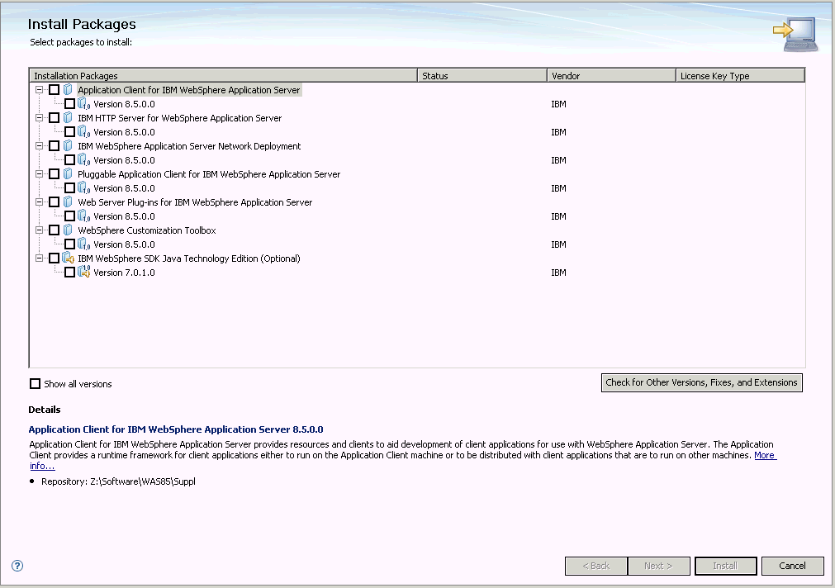Check the Version 7.0.1.0 box
The width and height of the screenshot is (835, 588).
point(69,273)
